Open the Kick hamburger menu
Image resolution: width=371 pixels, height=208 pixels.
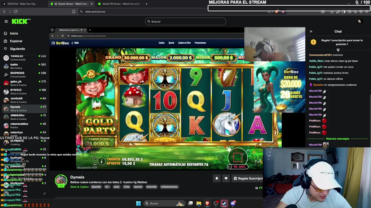coord(6,21)
